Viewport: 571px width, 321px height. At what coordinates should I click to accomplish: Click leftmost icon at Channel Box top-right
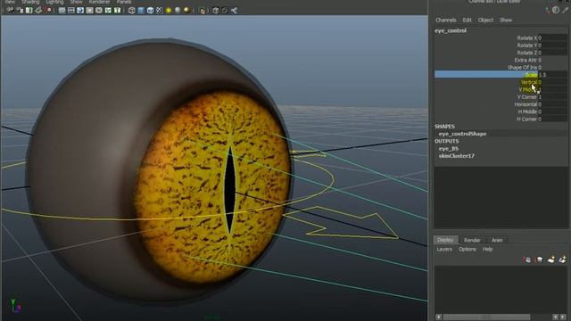[547, 10]
